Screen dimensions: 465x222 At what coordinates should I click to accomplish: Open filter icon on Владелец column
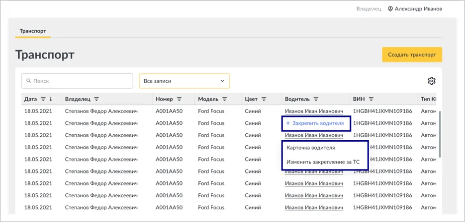[x=96, y=99]
